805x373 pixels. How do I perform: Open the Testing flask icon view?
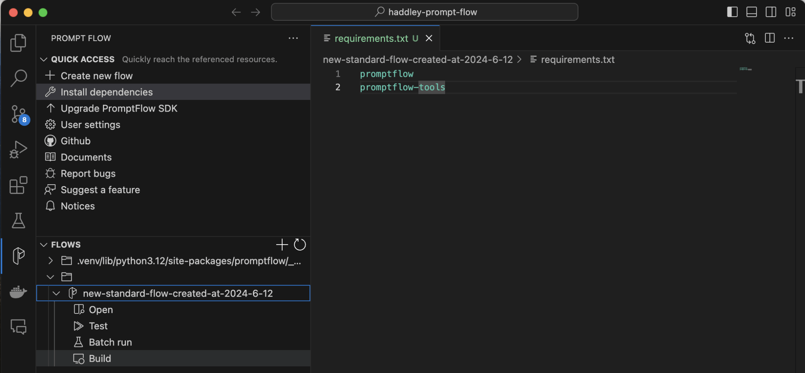tap(18, 220)
